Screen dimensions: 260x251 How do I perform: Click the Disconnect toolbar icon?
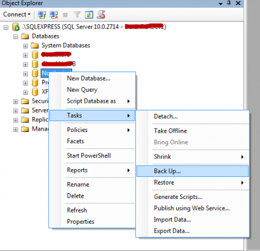click(54, 15)
